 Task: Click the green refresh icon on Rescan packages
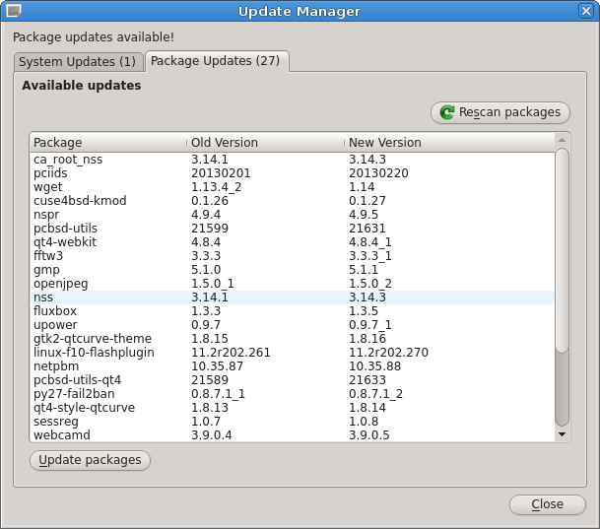(447, 112)
